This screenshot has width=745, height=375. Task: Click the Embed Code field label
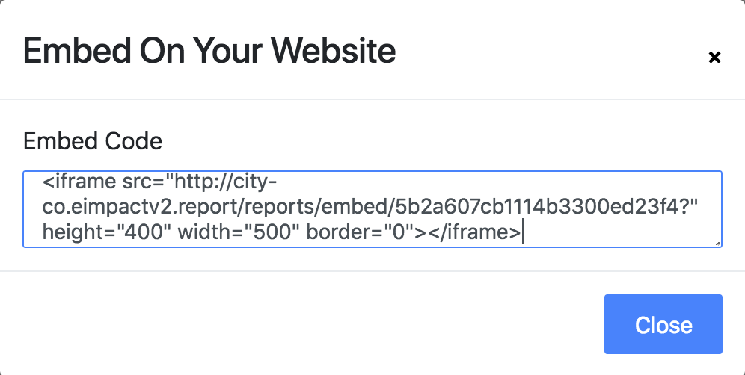click(x=93, y=141)
